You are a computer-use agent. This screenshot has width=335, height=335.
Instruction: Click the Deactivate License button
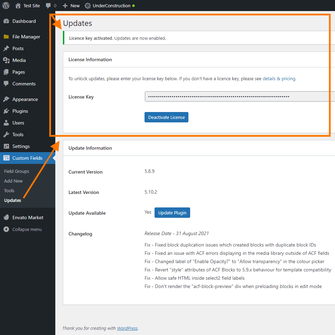166,117
